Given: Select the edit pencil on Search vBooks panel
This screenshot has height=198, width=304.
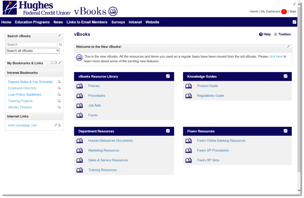Looking at the screenshot, I should pyautogui.click(x=60, y=36).
